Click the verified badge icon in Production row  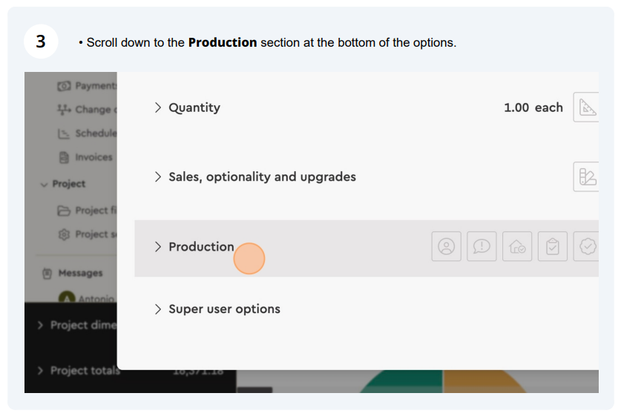tap(587, 246)
